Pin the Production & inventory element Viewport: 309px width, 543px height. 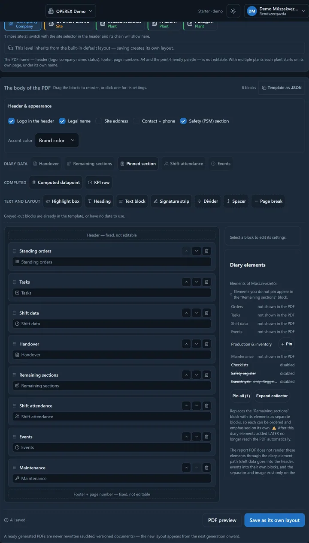click(x=287, y=344)
